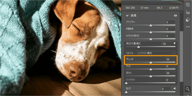
Task: Collapse the 効果 panel chevron
Action: (x=127, y=16)
